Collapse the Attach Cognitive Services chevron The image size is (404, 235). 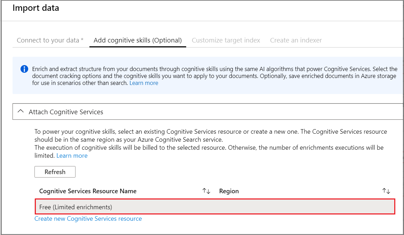[21, 112]
